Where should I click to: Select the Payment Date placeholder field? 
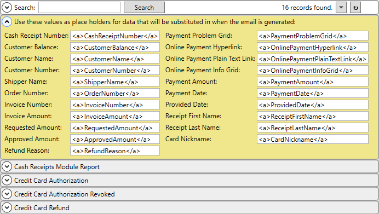tap(313, 93)
